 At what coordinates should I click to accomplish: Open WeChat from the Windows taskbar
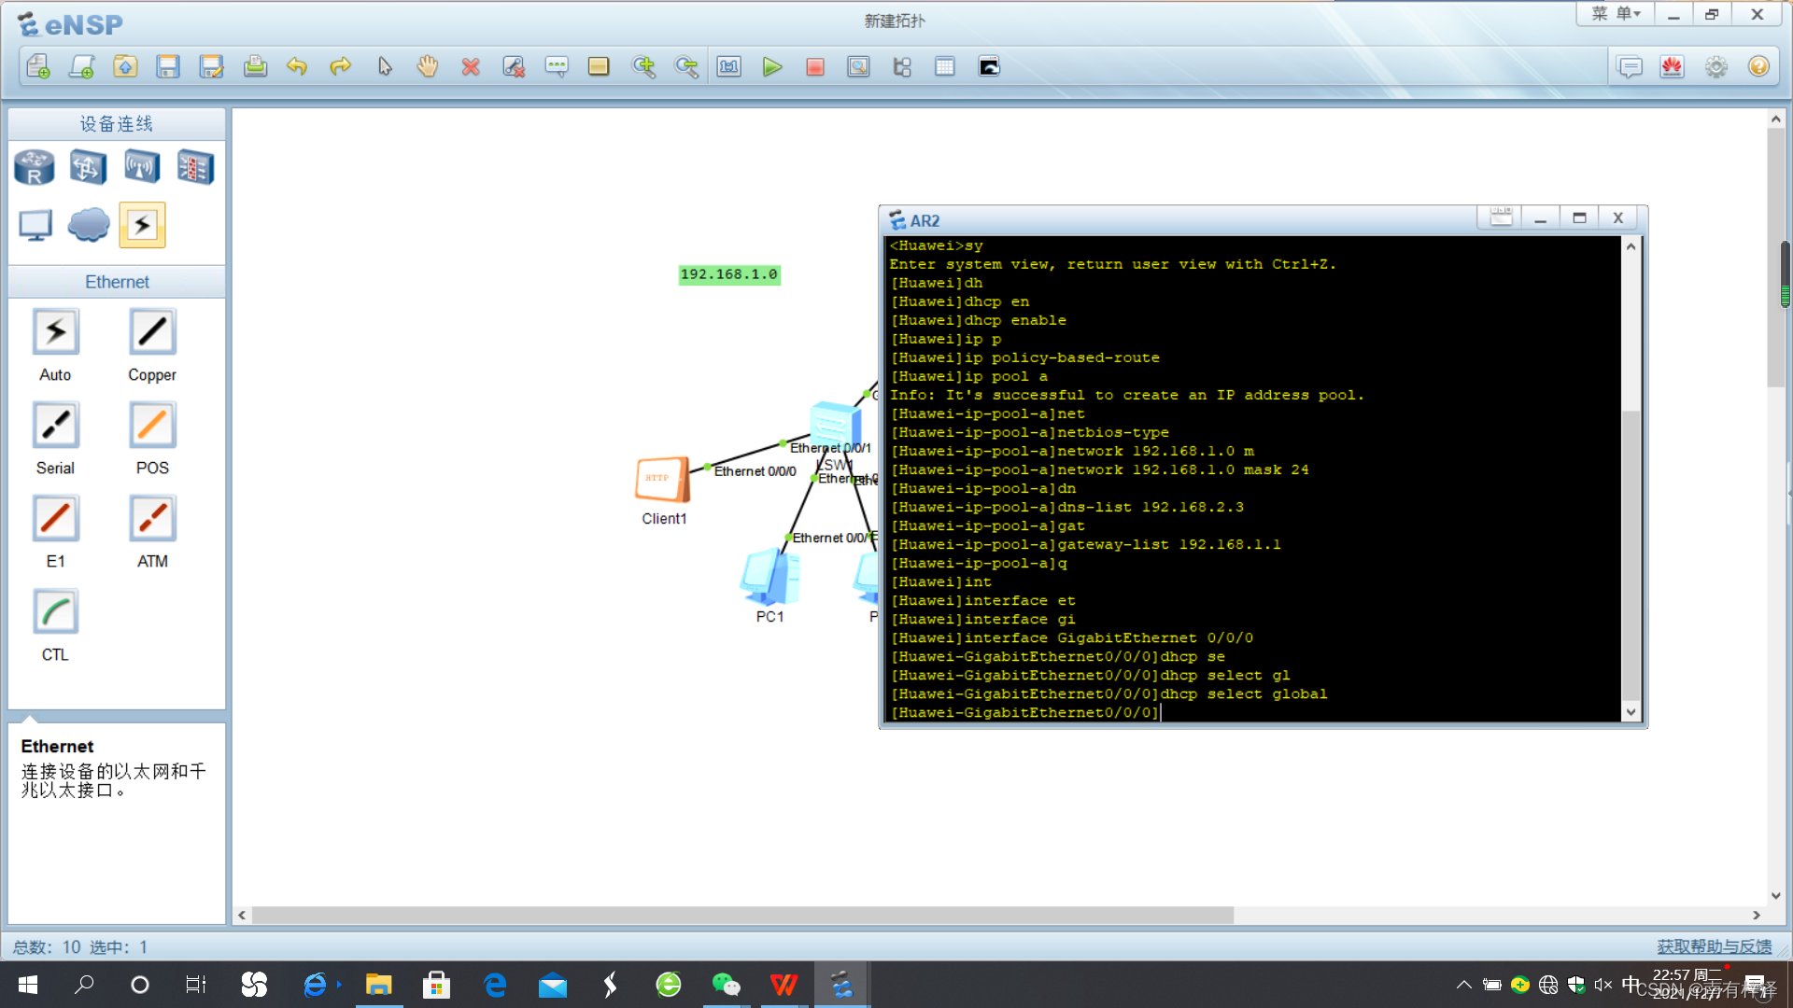point(726,985)
